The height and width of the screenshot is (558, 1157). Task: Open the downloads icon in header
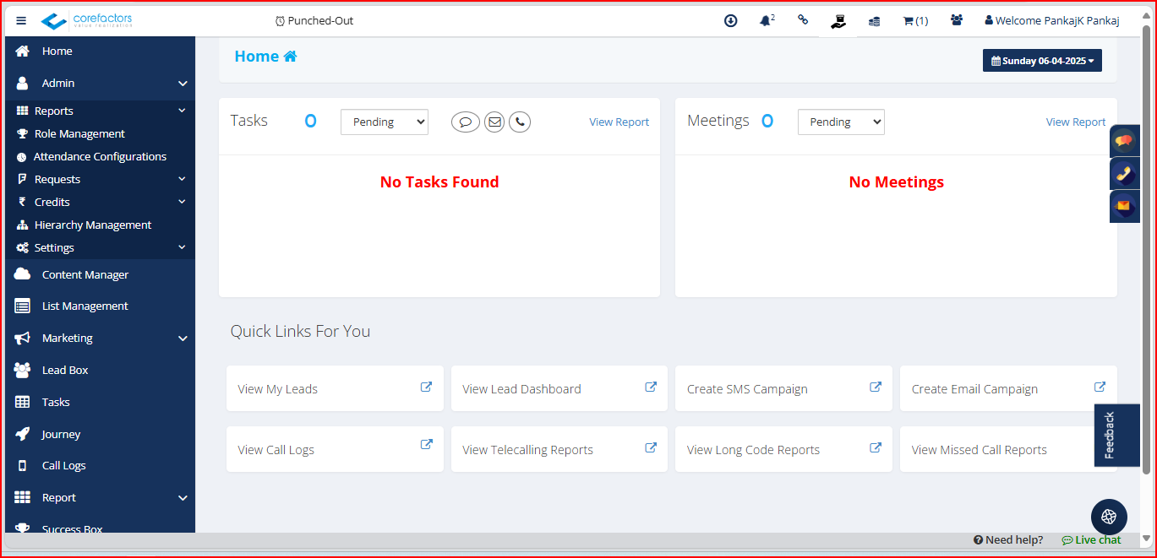coord(731,20)
